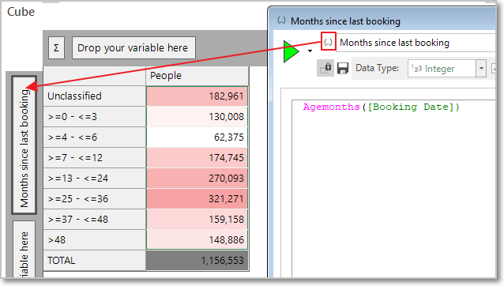The image size is (504, 286).
Task: Open the Data Type Integer dropdown
Action: [481, 68]
